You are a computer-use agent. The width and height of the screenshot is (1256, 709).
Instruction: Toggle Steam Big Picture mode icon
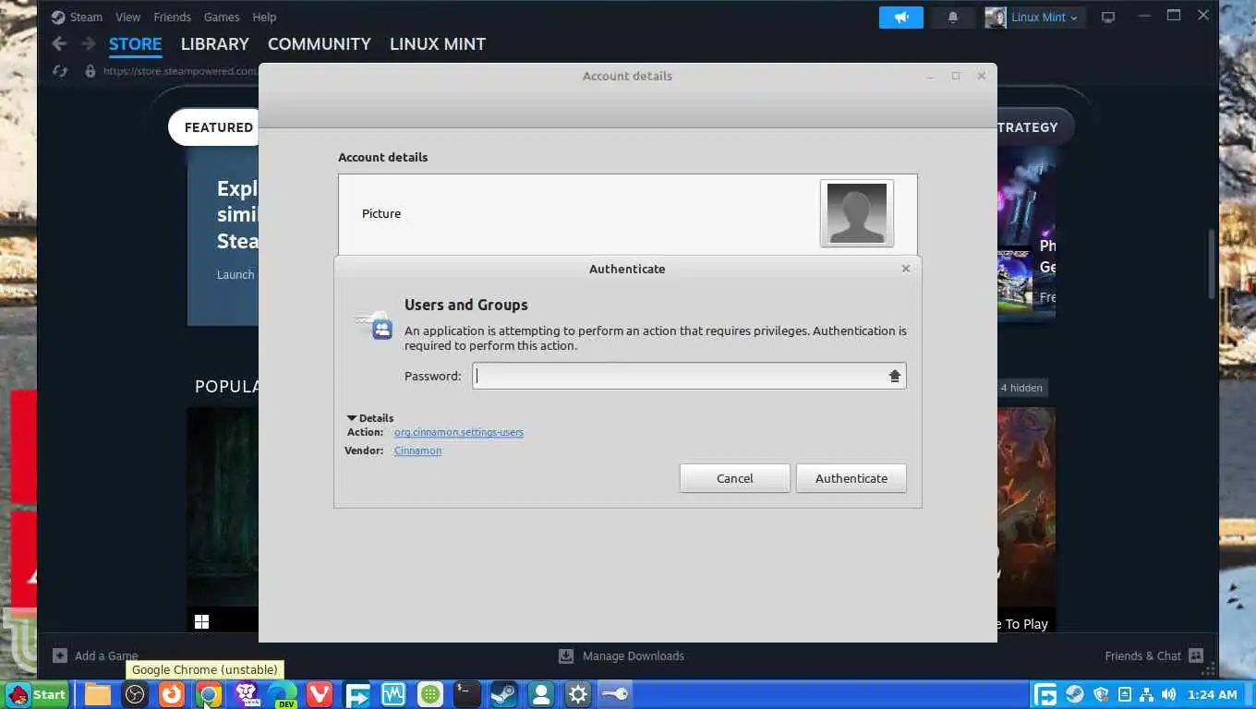[x=1108, y=17]
